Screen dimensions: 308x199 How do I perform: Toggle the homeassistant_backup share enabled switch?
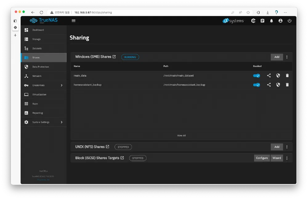pyautogui.click(x=256, y=85)
